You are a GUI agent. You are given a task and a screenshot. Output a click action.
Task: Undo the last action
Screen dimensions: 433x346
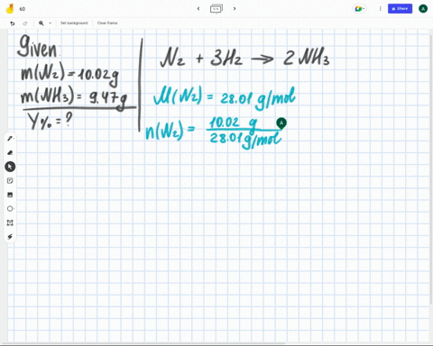click(x=13, y=23)
